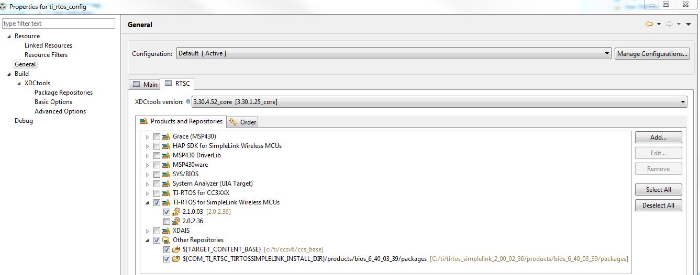
Task: Collapse the TI-RTOS for SimpleLink Wireless MCUs node
Action: coord(147,202)
